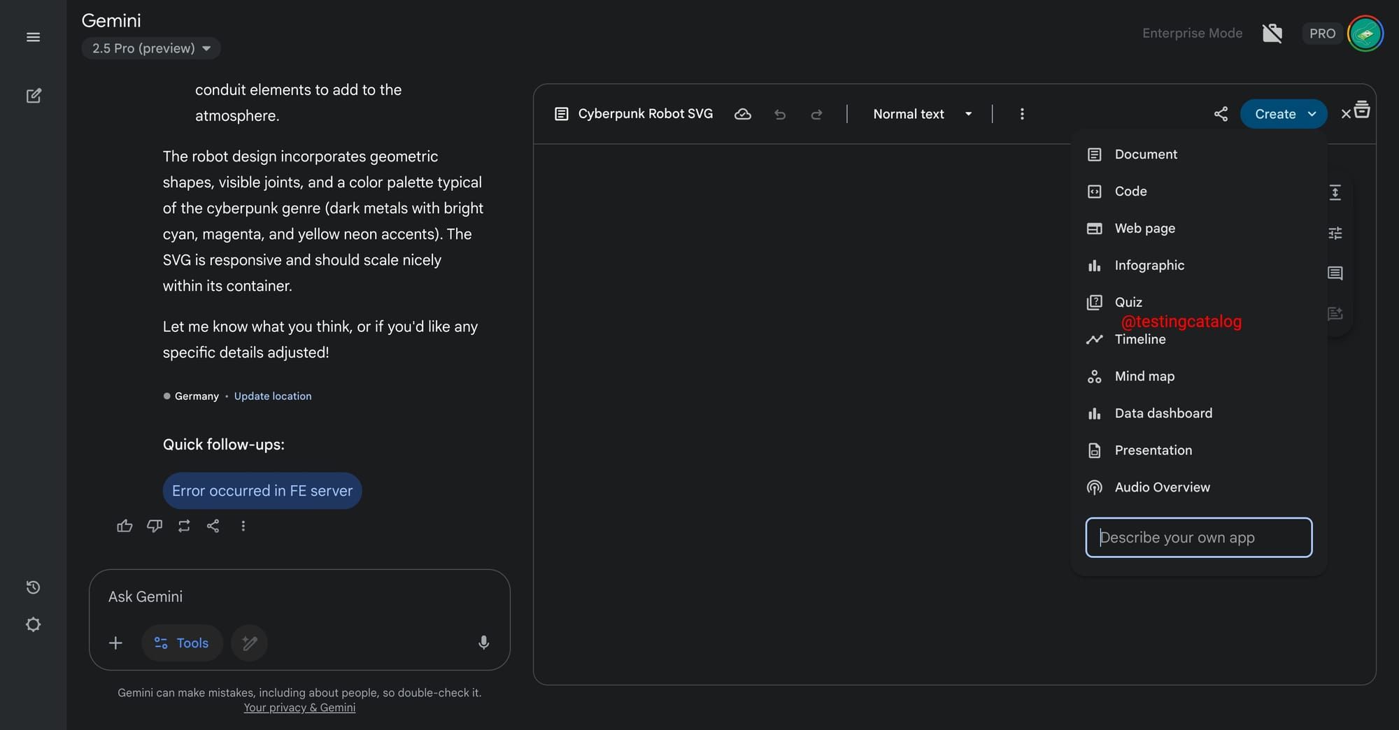Choose Code from the Create menu
Viewport: 1399px width, 730px height.
(x=1199, y=192)
